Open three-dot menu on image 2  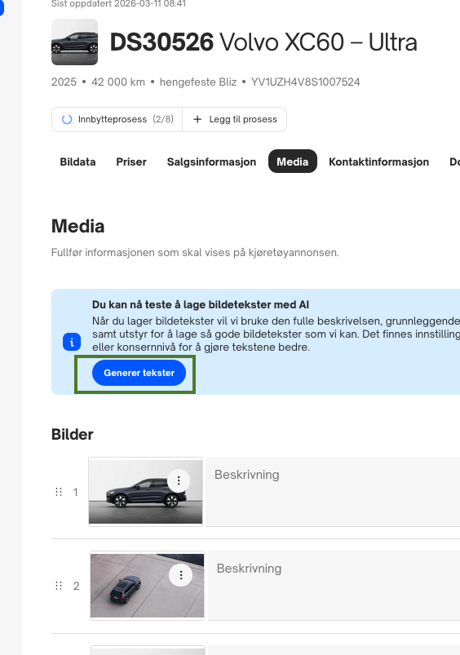click(181, 575)
